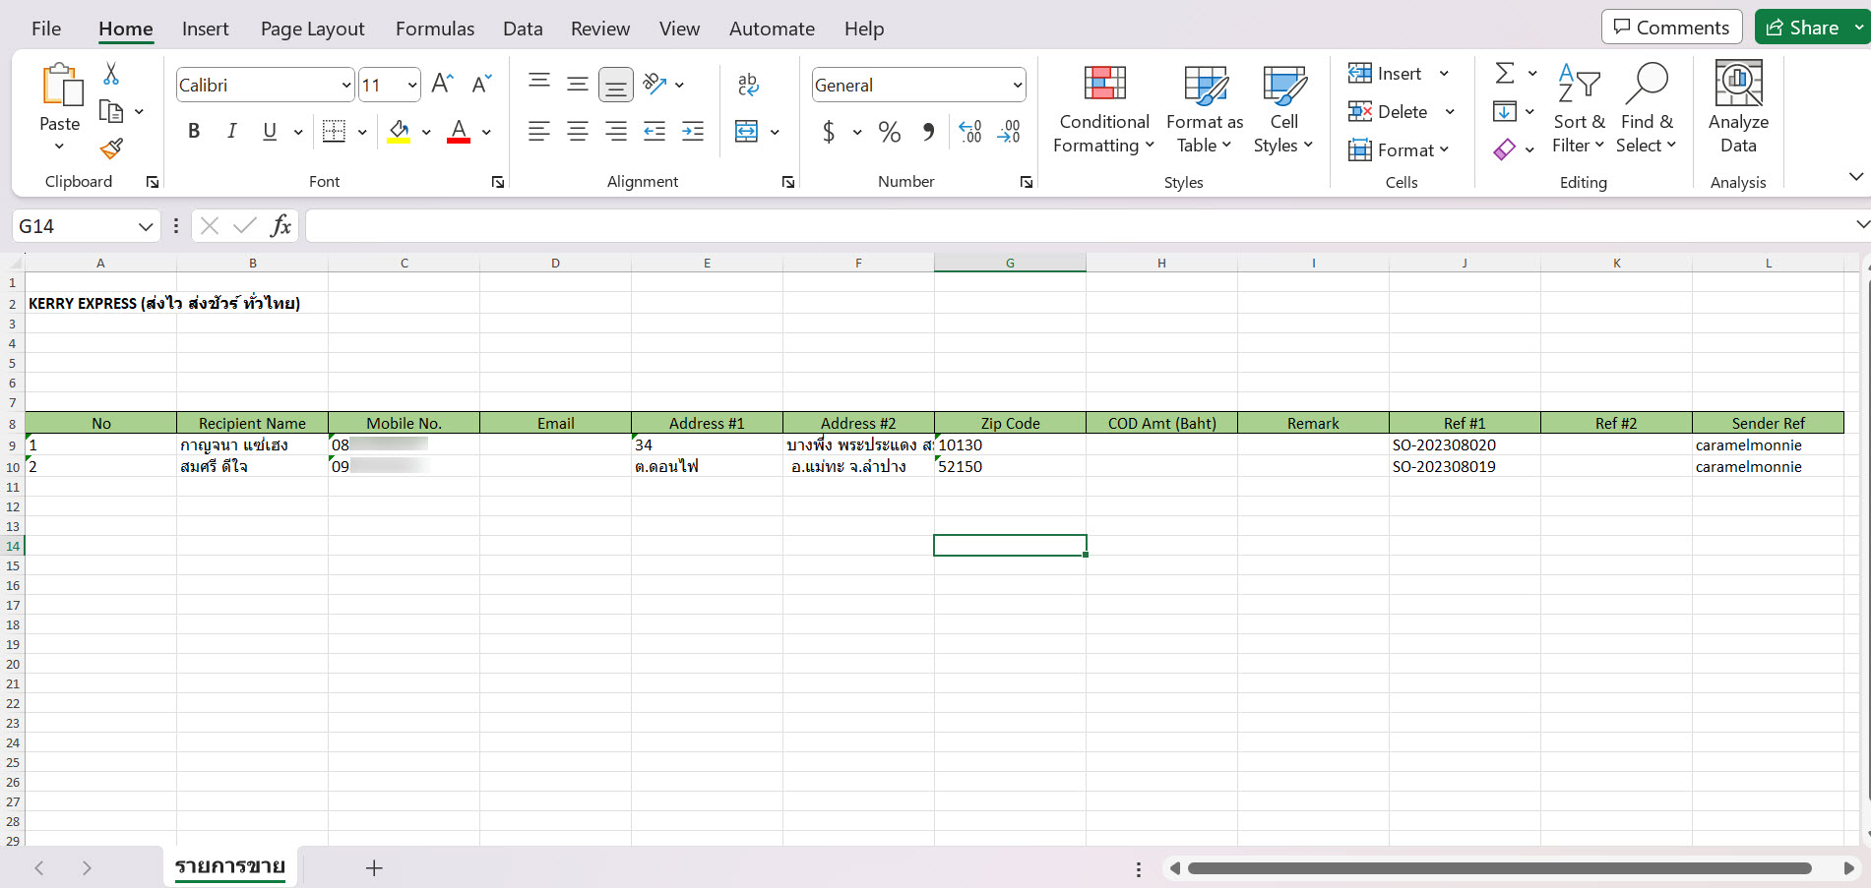Toggle Bottom Align for cells

pyautogui.click(x=616, y=85)
